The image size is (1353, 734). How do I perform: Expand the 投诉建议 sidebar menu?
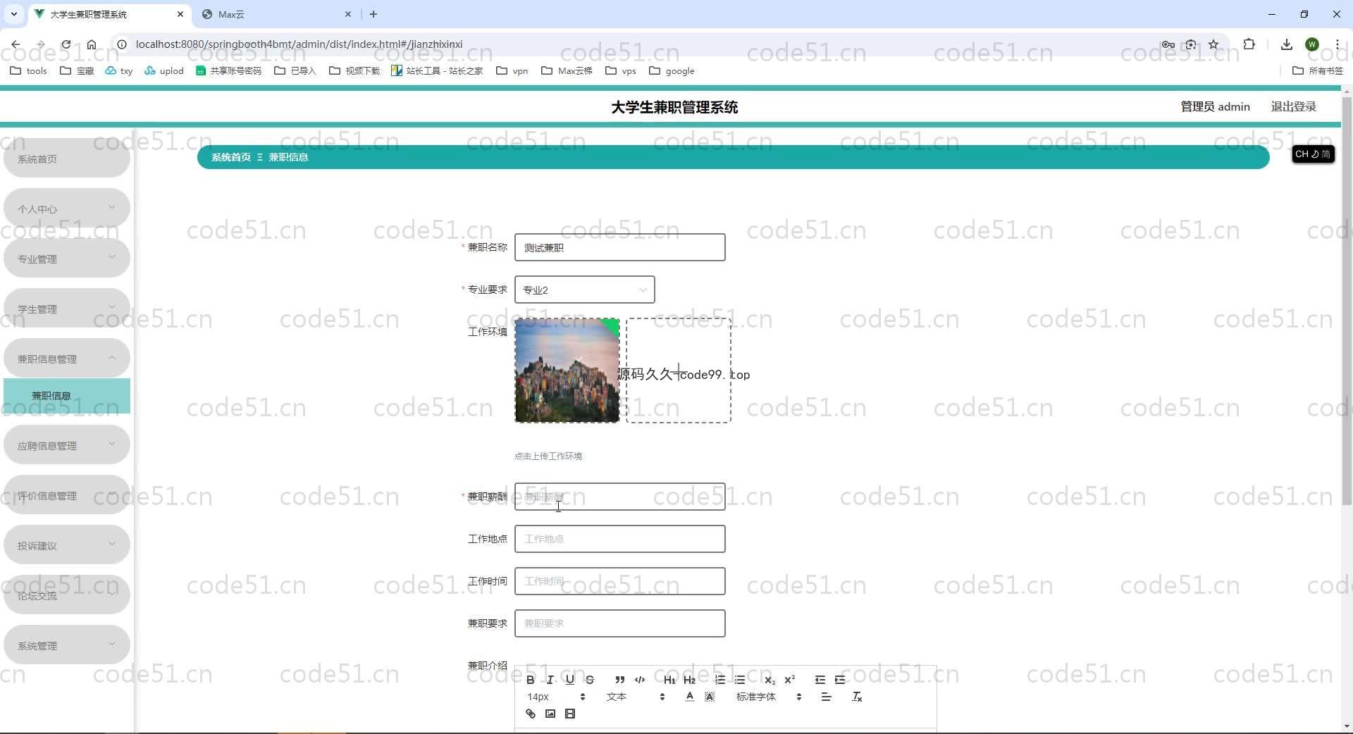[x=67, y=545]
